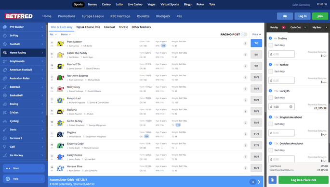The width and height of the screenshot is (330, 187).
Task: Tick Each Way for Doublestakesabout
Action: (271, 150)
